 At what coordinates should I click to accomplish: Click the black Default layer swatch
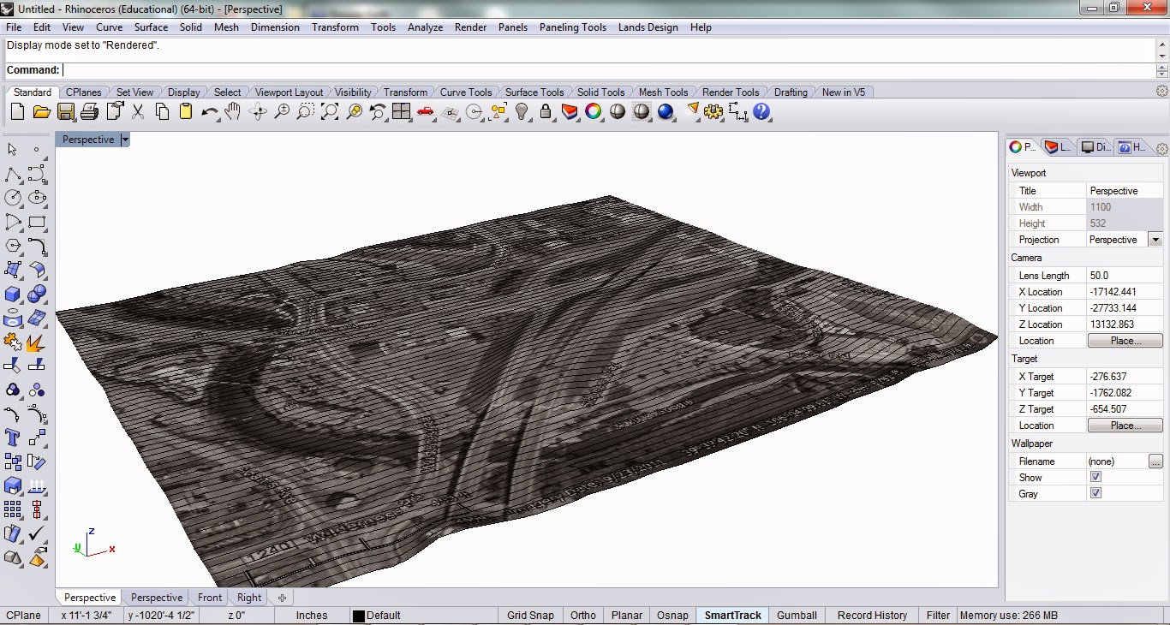[x=359, y=616]
